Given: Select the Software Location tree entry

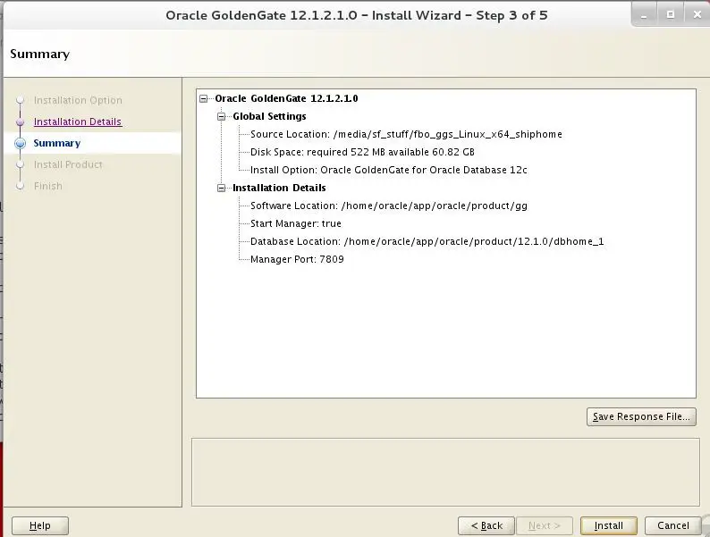Looking at the screenshot, I should point(389,206).
